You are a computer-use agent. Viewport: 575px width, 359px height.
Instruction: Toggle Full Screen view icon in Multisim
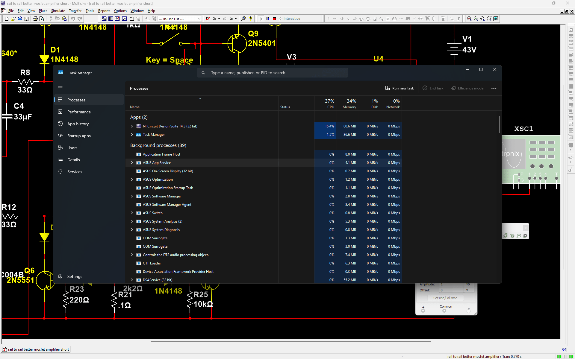tap(496, 19)
